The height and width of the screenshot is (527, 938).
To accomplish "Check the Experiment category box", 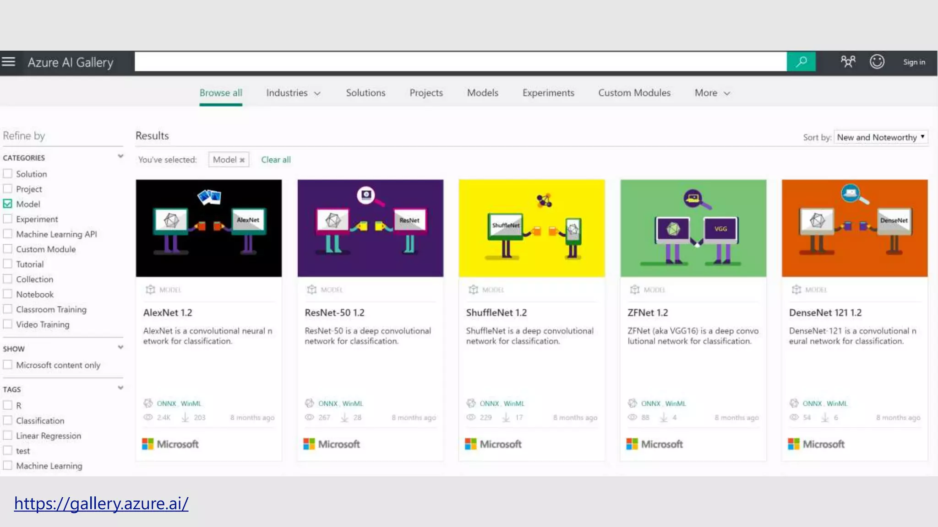I will 7,219.
